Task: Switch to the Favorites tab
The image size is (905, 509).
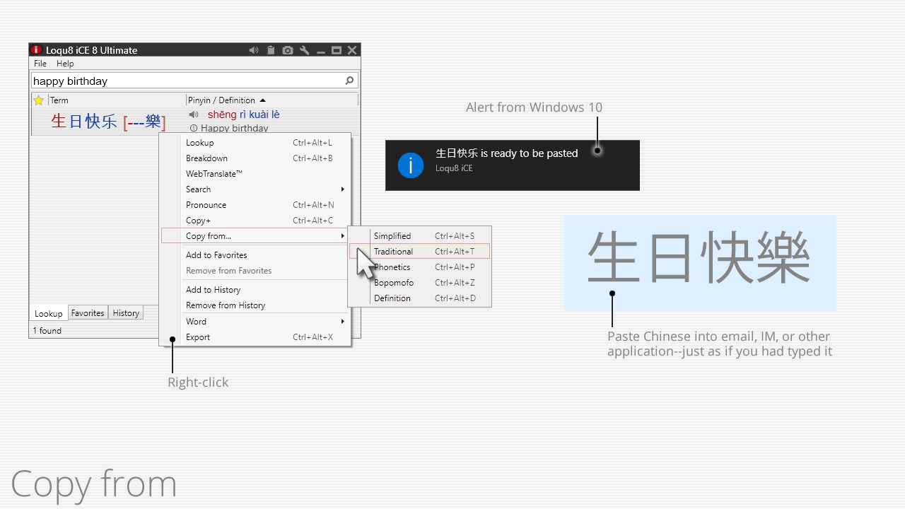Action: pos(88,313)
